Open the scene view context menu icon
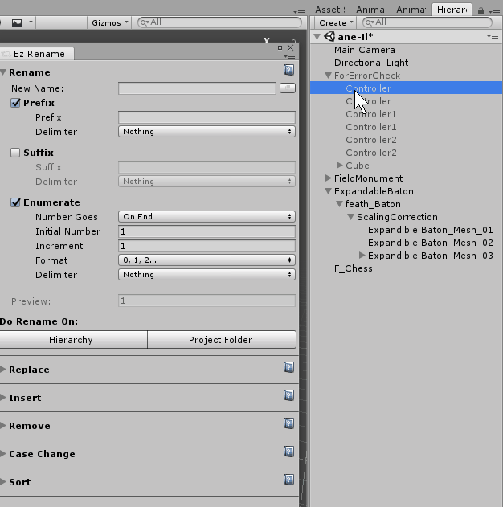The height and width of the screenshot is (507, 503). pos(299,12)
